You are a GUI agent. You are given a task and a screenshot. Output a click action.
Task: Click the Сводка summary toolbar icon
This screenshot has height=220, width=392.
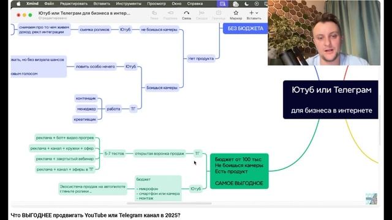click(202, 15)
